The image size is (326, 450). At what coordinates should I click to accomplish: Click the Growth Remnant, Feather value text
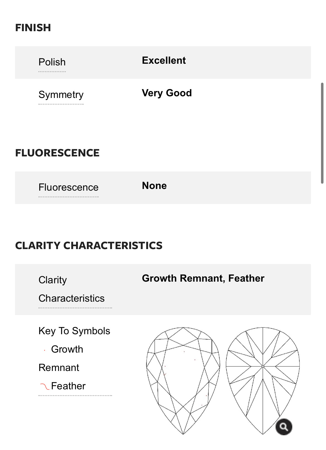203,278
